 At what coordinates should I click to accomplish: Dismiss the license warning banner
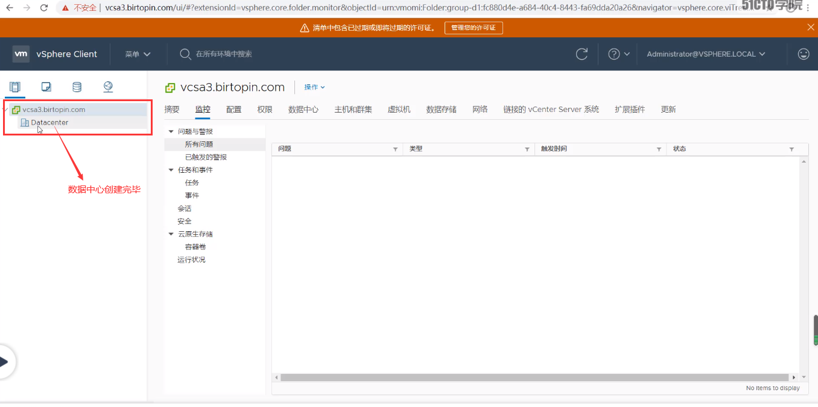[811, 27]
